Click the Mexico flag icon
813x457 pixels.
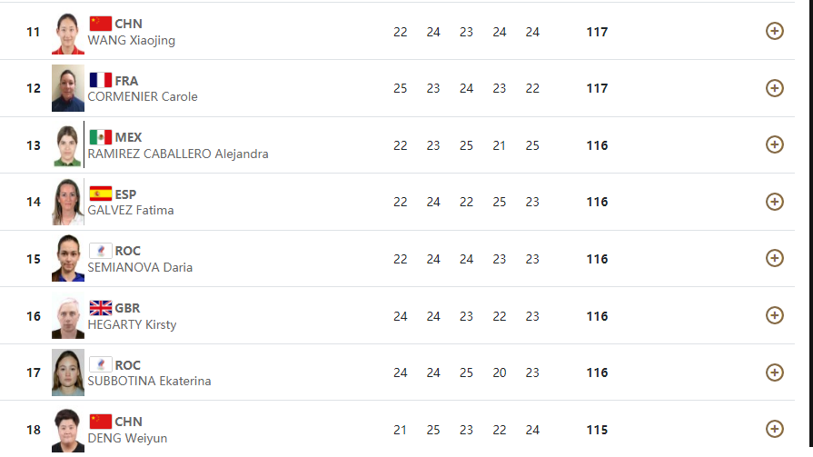[101, 137]
